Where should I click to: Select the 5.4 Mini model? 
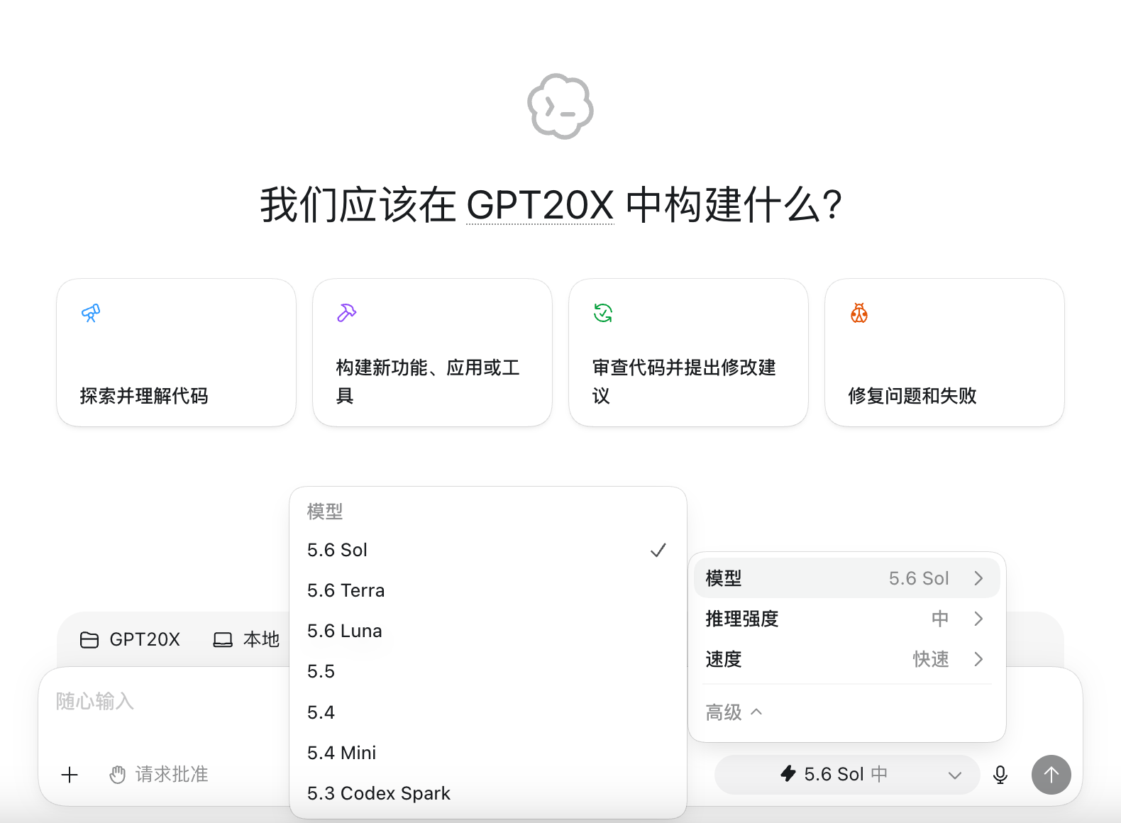pos(488,753)
